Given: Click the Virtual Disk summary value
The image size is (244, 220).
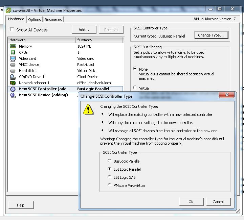Looking at the screenshot, I should click(x=86, y=71).
